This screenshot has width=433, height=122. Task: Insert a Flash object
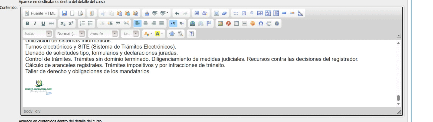[x=228, y=23]
